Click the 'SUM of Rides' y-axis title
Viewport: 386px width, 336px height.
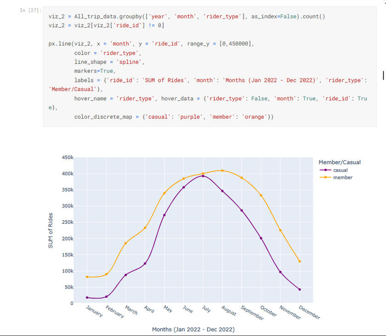51,230
